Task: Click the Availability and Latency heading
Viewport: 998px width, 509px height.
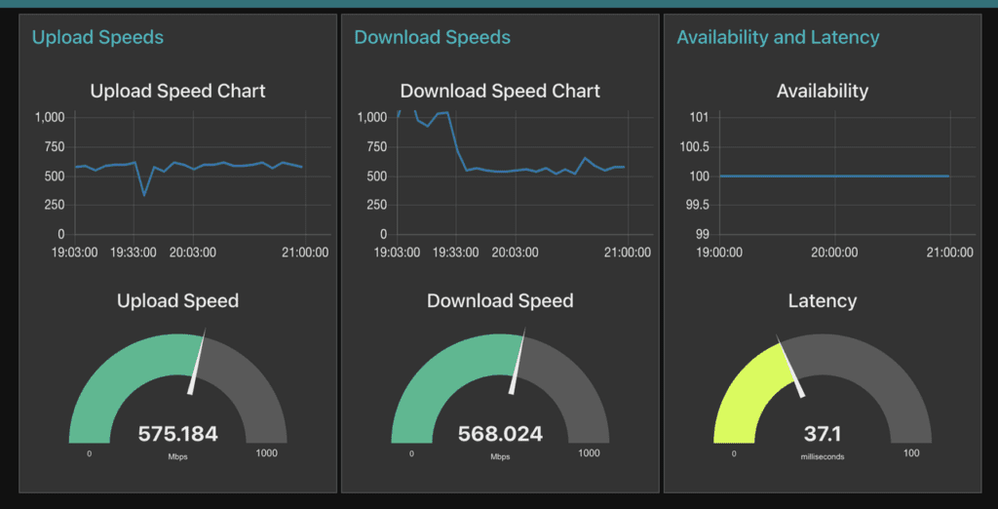Action: [x=778, y=38]
